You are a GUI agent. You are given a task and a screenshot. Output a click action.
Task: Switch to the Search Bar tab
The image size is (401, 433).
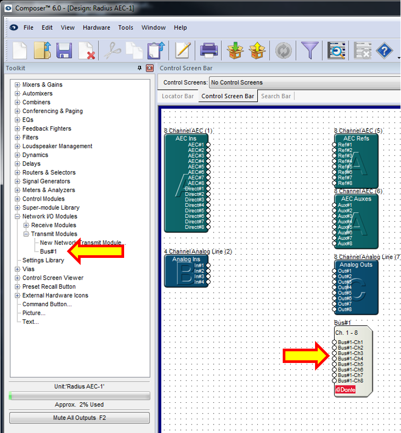point(276,96)
